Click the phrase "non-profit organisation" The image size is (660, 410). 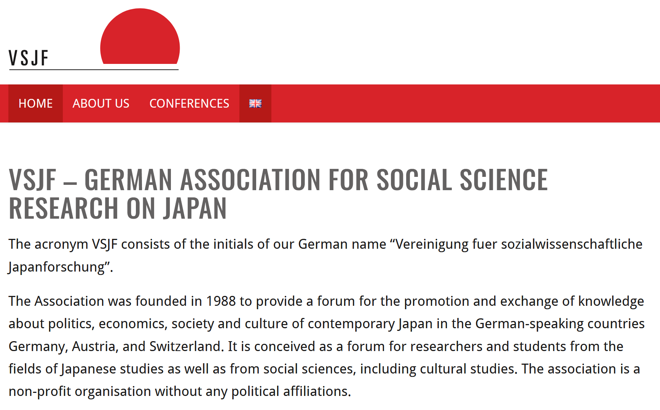pyautogui.click(x=80, y=391)
